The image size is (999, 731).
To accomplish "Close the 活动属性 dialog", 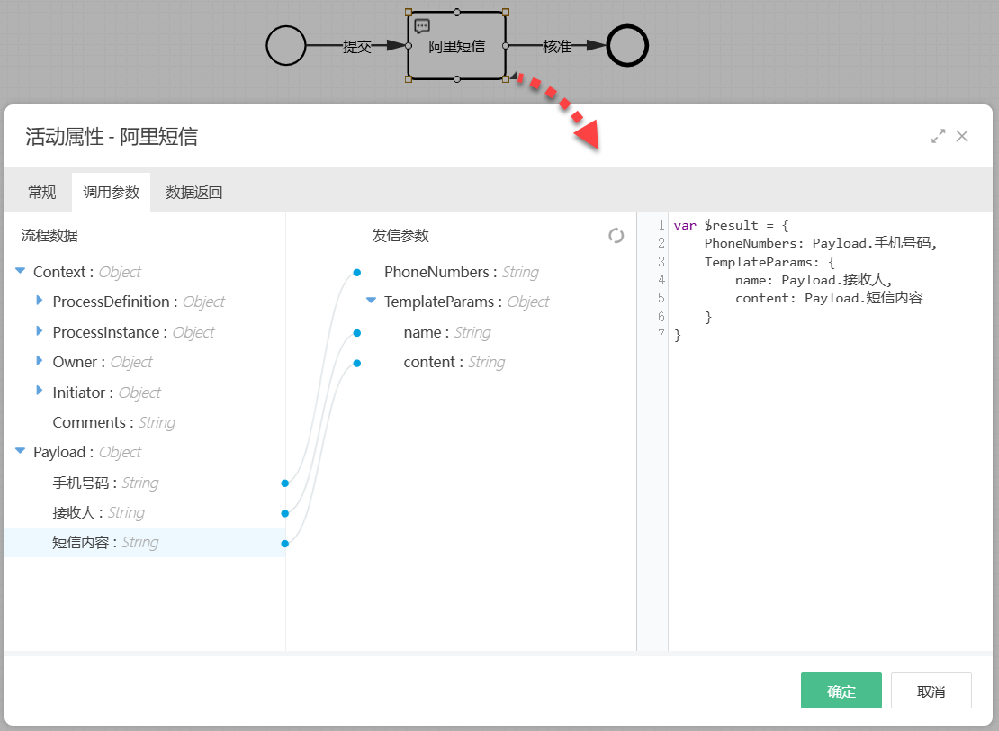I will [x=962, y=136].
